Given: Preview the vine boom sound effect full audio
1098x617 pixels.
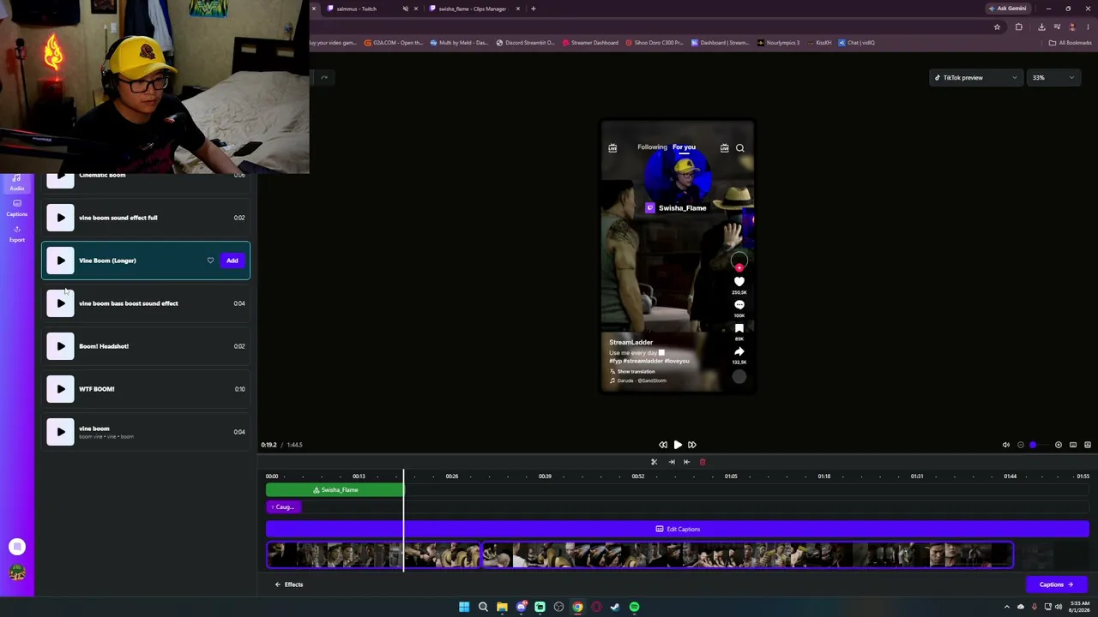Looking at the screenshot, I should pos(60,218).
